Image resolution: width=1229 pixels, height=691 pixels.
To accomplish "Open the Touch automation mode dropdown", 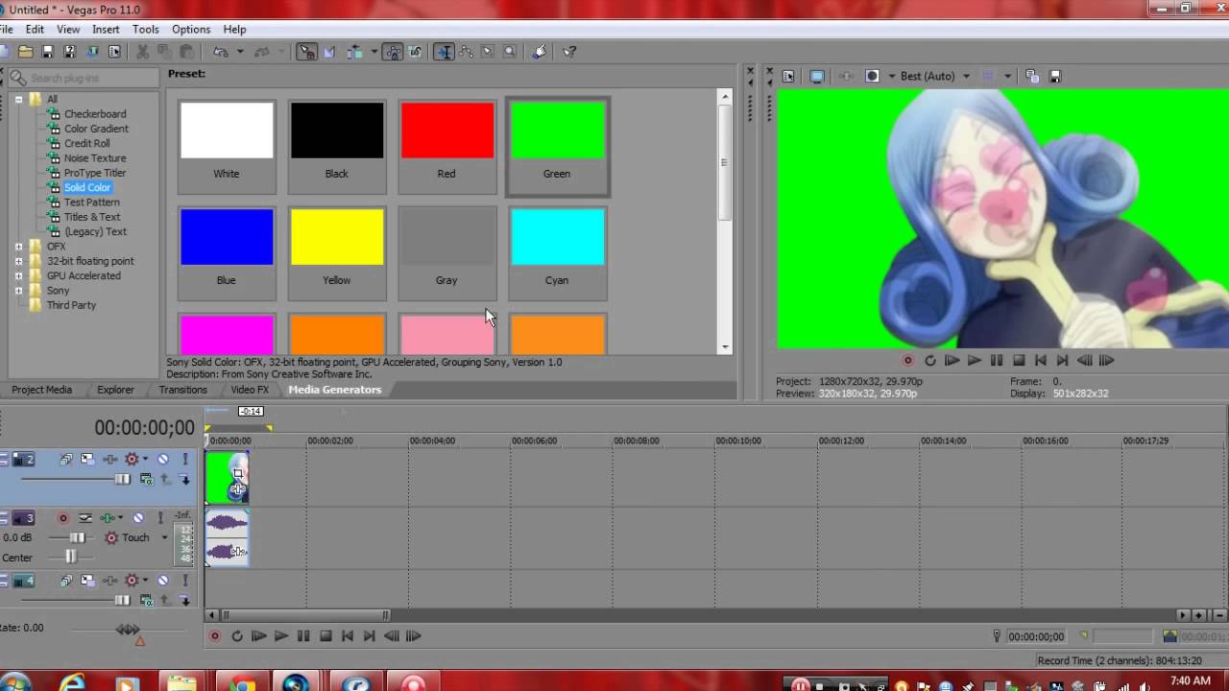I will [x=164, y=537].
